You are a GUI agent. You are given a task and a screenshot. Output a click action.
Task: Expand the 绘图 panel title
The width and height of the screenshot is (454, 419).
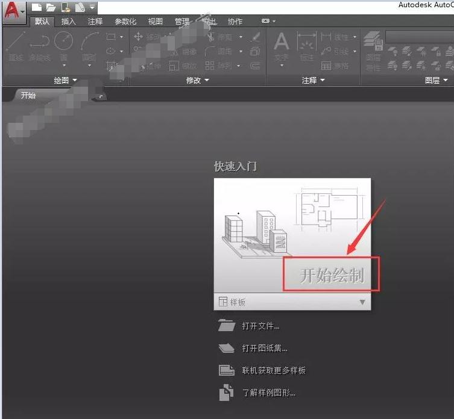pyautogui.click(x=66, y=80)
